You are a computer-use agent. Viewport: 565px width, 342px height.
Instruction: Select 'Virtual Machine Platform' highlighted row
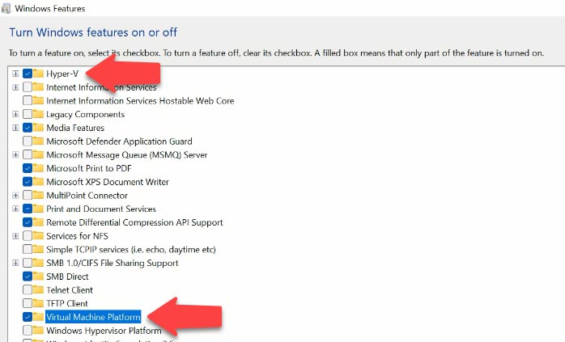coord(93,317)
